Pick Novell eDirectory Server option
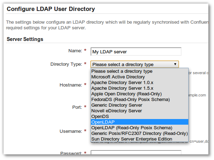 (x=117, y=111)
